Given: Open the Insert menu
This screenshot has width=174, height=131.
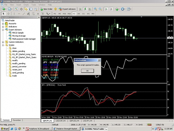Looking at the screenshot, I should click(x=19, y=5).
